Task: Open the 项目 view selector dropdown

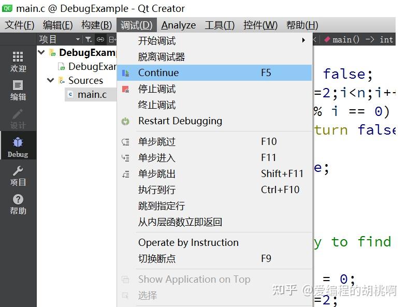Action: pyautogui.click(x=60, y=39)
